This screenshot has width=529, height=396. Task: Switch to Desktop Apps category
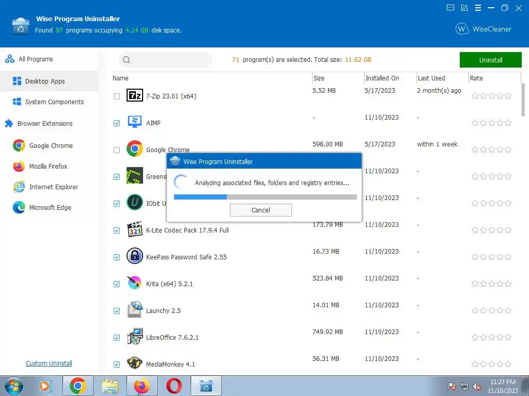click(49, 81)
